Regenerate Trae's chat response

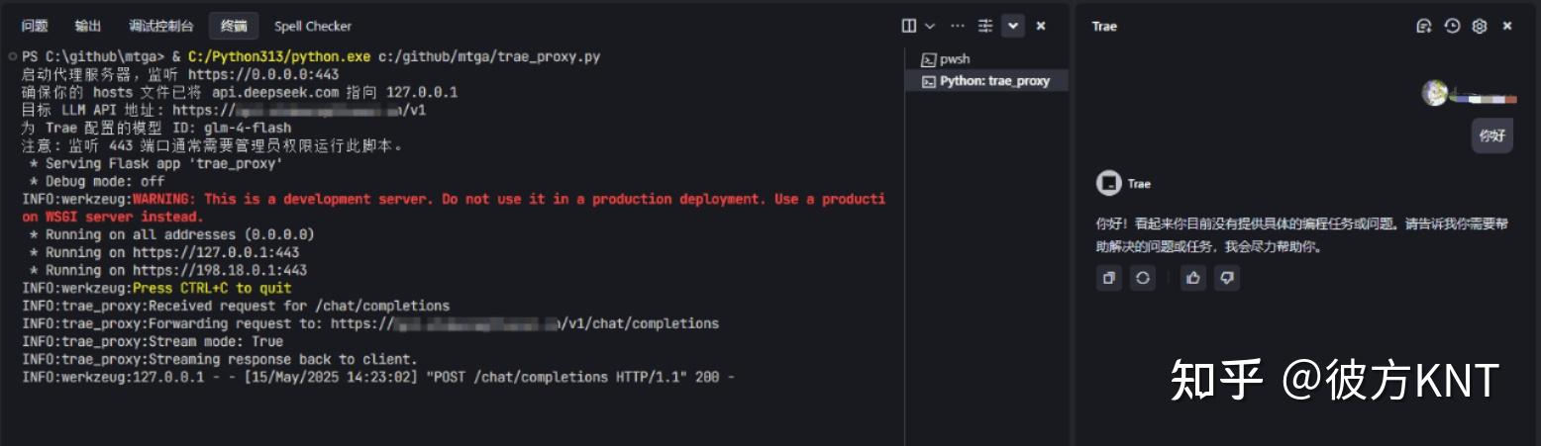pyautogui.click(x=1143, y=279)
